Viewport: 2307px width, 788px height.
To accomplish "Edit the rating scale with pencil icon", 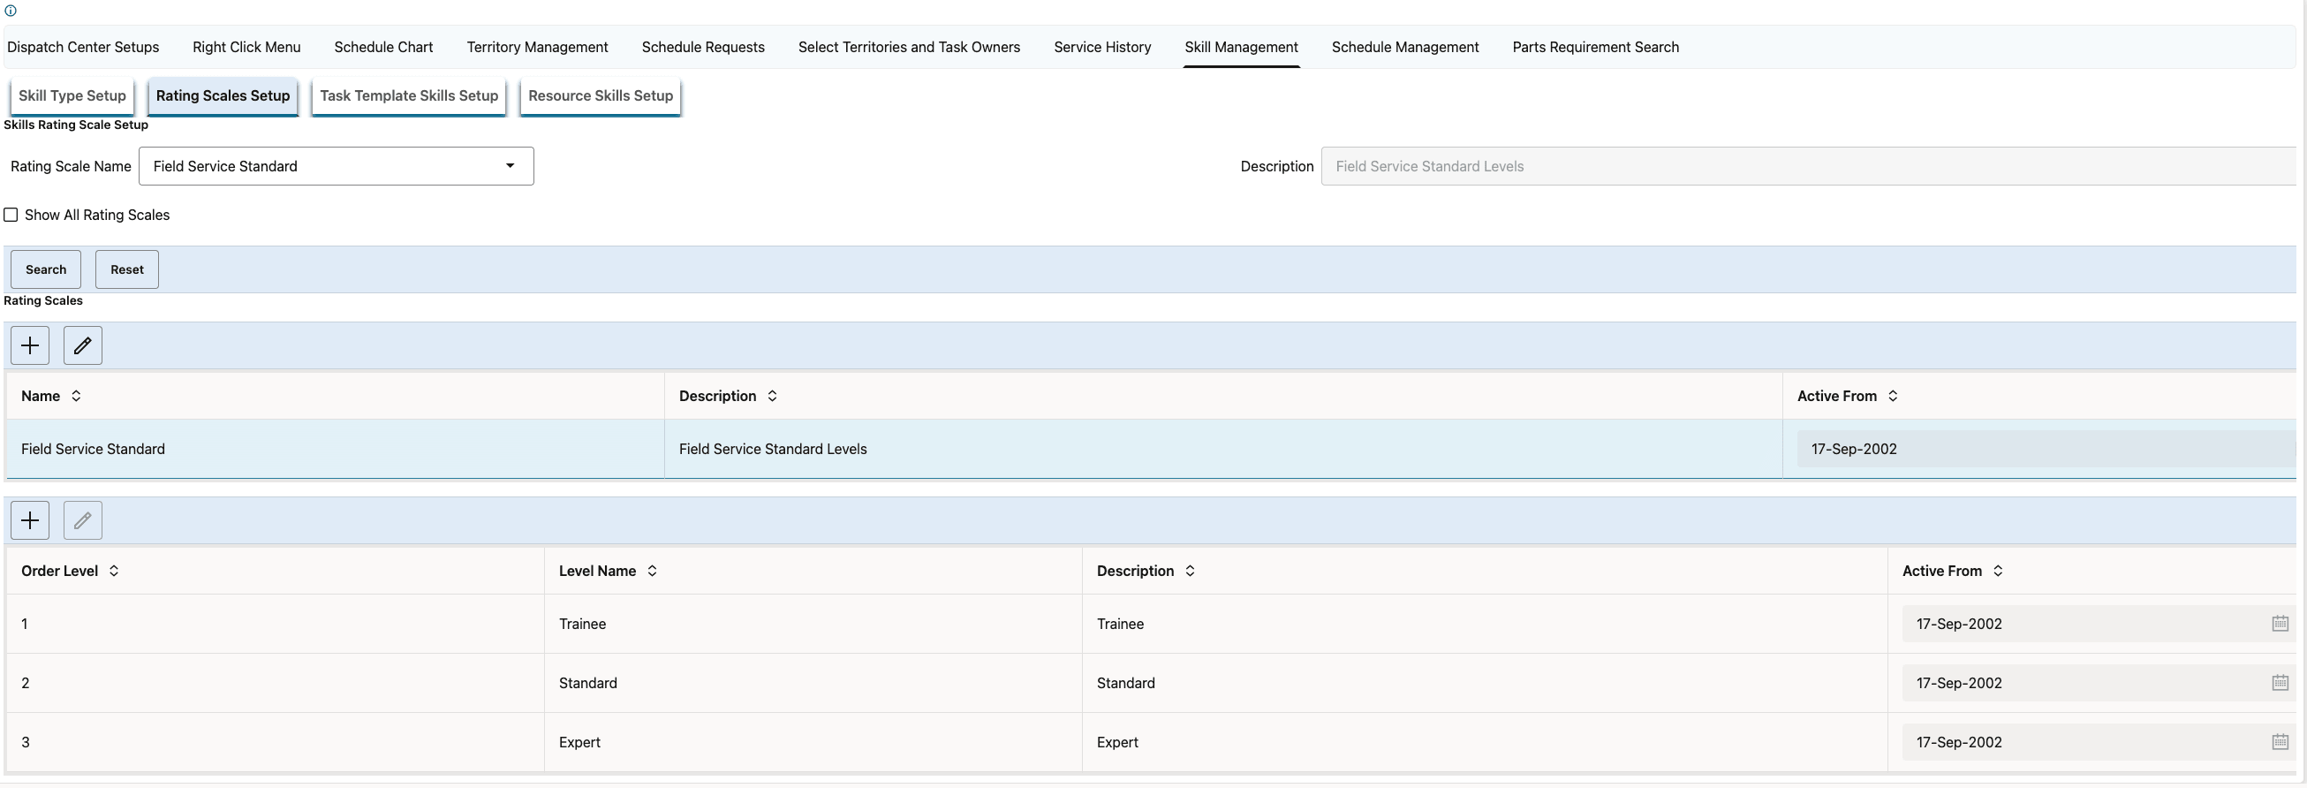I will 82,345.
